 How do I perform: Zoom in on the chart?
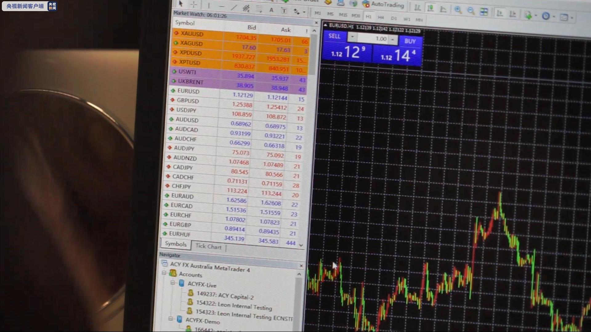point(458,10)
